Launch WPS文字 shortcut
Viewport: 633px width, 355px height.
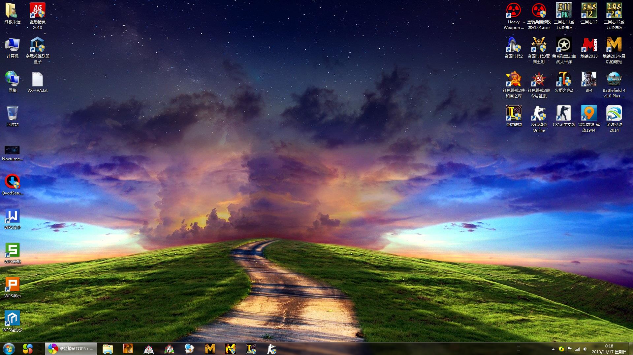pyautogui.click(x=12, y=219)
